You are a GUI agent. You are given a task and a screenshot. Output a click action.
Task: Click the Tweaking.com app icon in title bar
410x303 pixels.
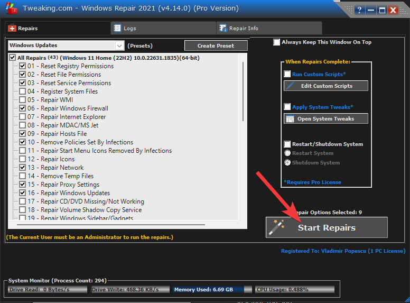pos(12,9)
